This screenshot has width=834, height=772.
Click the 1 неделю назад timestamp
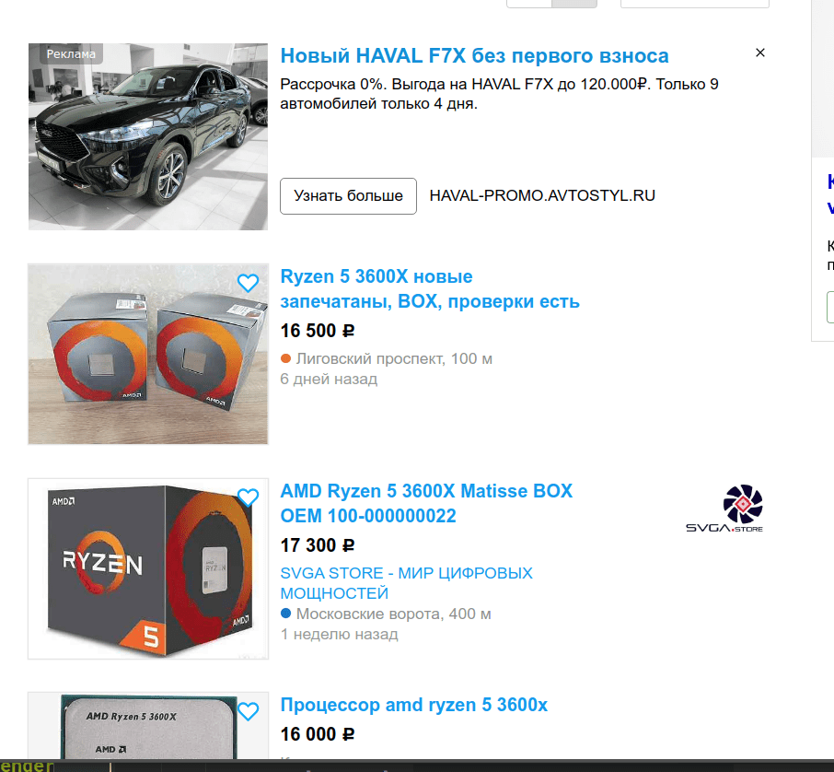(340, 634)
